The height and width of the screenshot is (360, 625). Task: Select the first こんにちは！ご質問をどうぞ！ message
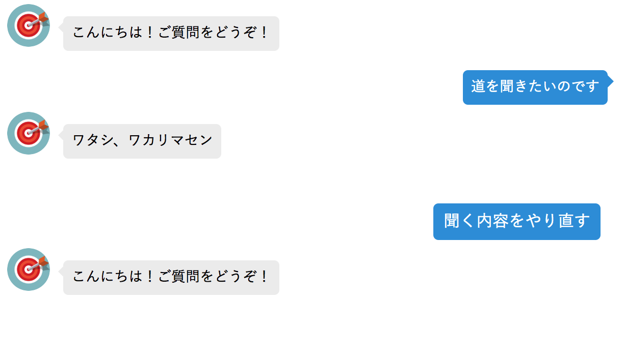(x=171, y=34)
